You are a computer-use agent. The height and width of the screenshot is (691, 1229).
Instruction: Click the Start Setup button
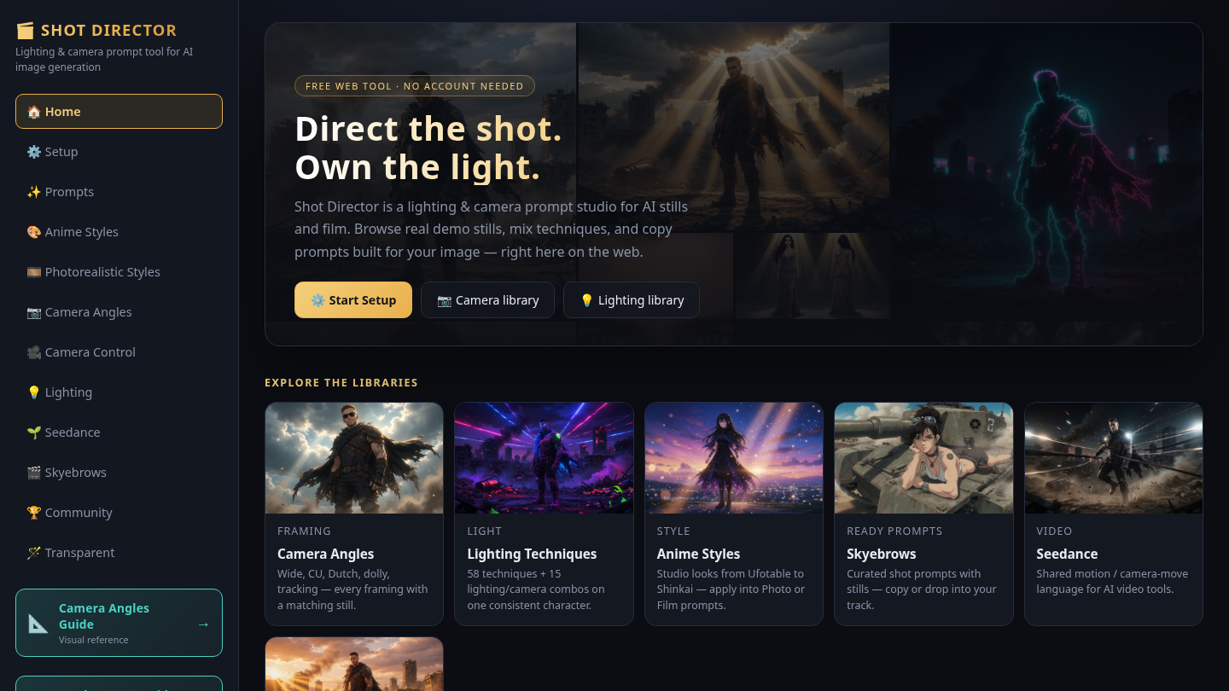click(353, 300)
